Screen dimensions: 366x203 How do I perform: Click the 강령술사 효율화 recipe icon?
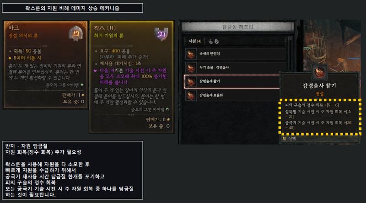(191, 96)
